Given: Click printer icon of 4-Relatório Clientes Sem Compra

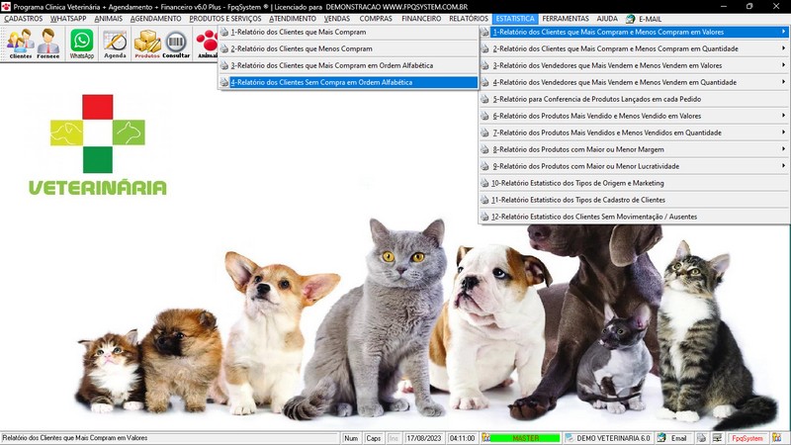Looking at the screenshot, I should click(224, 82).
